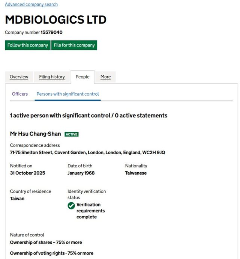
Task: Switch to the Overview tab
Action: coord(19,77)
